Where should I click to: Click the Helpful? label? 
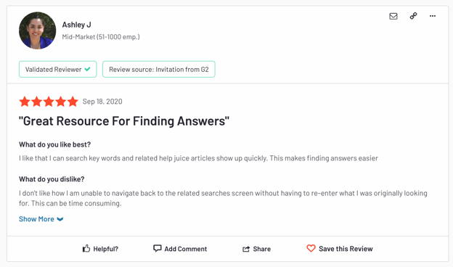106,249
